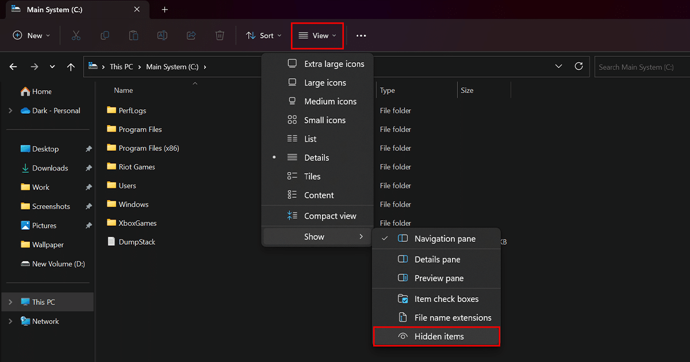Click the Share icon in toolbar
690x362 pixels.
tap(191, 36)
